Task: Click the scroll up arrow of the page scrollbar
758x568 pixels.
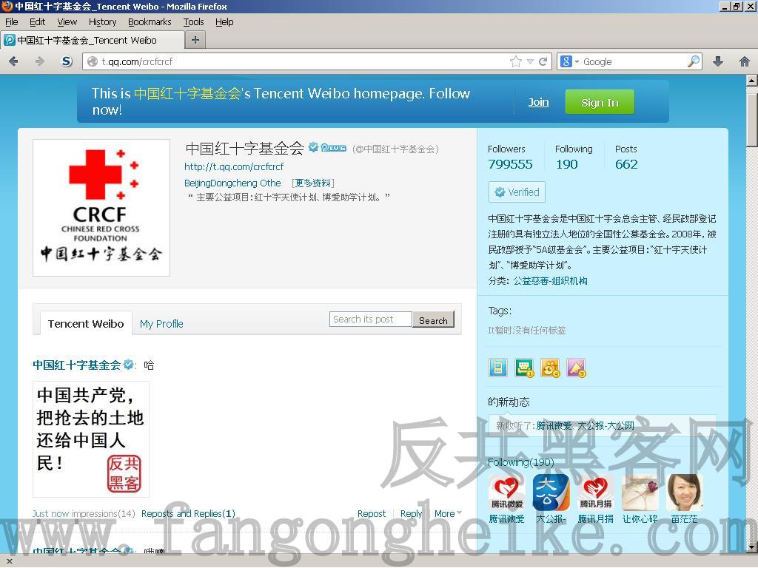Action: [x=752, y=80]
